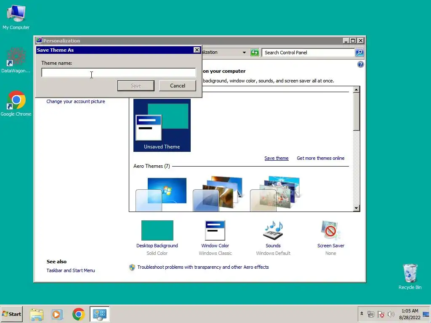This screenshot has height=323, width=431.
Task: Click the Save theme link
Action: pos(277,158)
